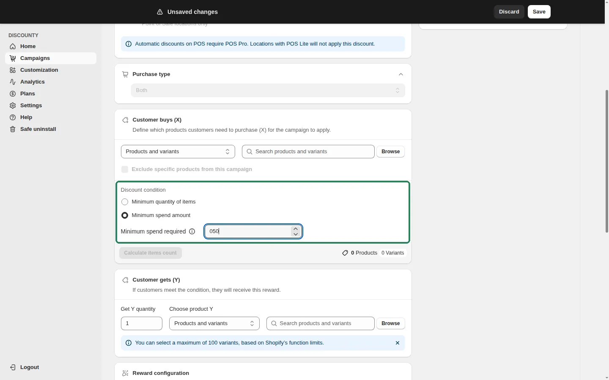609x380 pixels.
Task: Click the 0 Products tag icon
Action: pyautogui.click(x=345, y=253)
